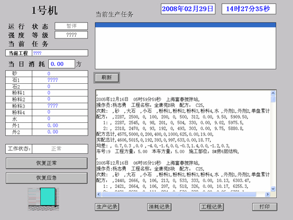Image resolution: width=293 pixels, height=220 pixels.
Task: Click the 刷新 refresh button
Action: (107, 78)
